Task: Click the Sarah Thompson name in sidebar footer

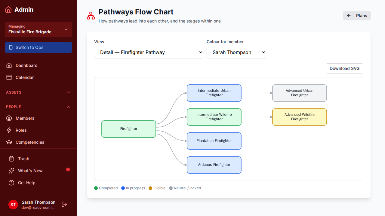Action: pyautogui.click(x=38, y=202)
